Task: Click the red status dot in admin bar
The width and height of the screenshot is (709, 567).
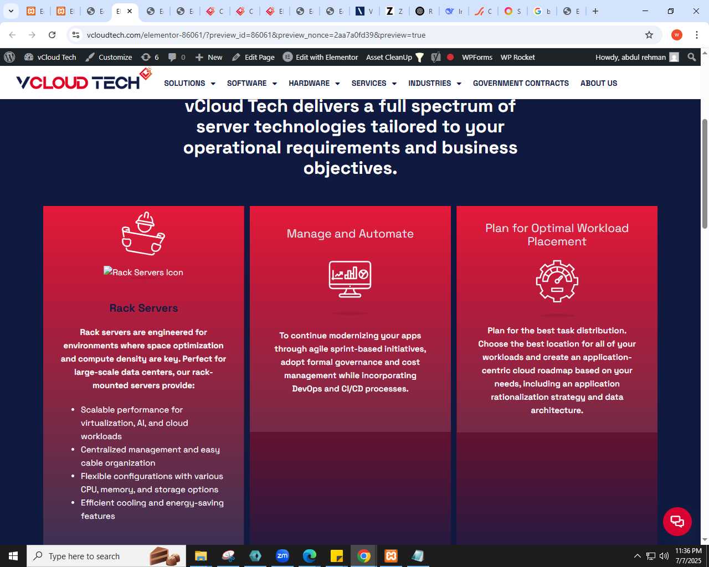Action: 450,57
